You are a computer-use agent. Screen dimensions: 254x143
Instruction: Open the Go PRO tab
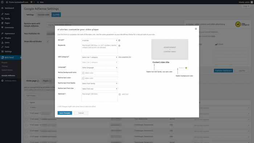(x=56, y=15)
